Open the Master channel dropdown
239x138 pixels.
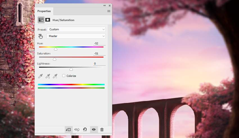(x=76, y=36)
